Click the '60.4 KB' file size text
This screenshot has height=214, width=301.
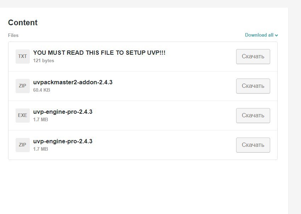click(41, 90)
